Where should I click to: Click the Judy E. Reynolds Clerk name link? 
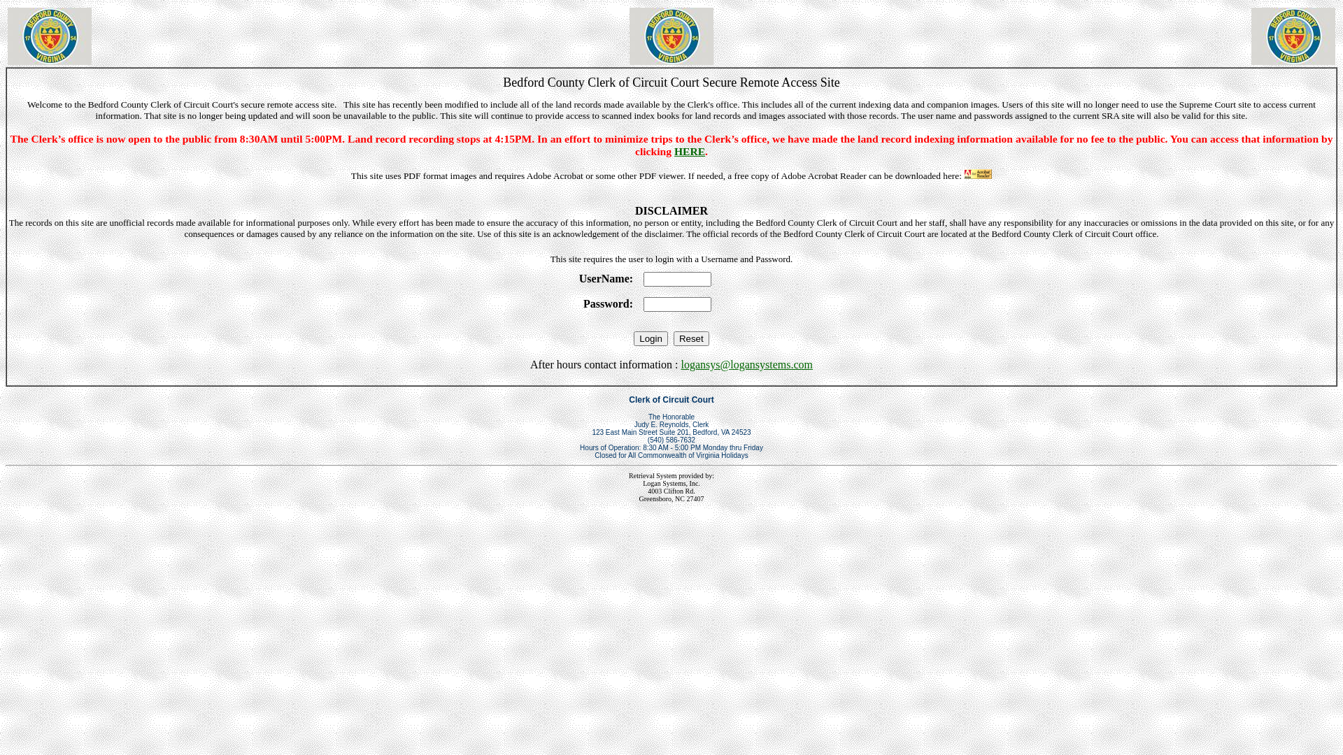click(x=671, y=424)
